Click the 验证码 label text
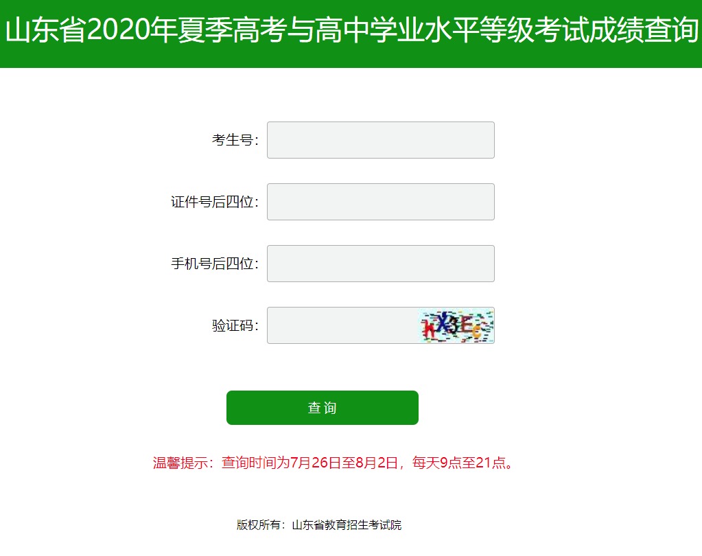The image size is (702, 556). pos(235,325)
